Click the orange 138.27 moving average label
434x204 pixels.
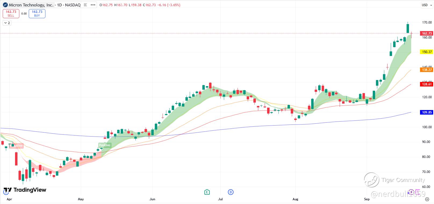[427, 70]
